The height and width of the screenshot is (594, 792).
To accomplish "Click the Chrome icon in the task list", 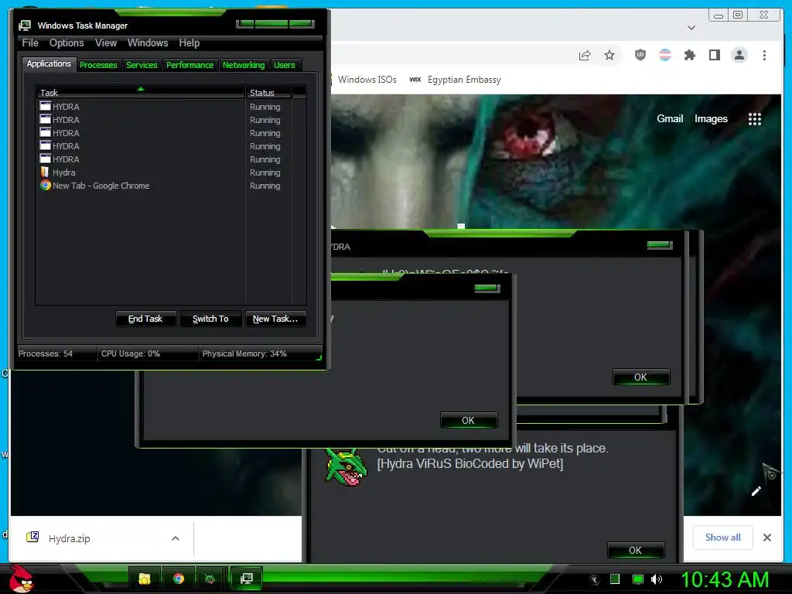I will point(46,186).
